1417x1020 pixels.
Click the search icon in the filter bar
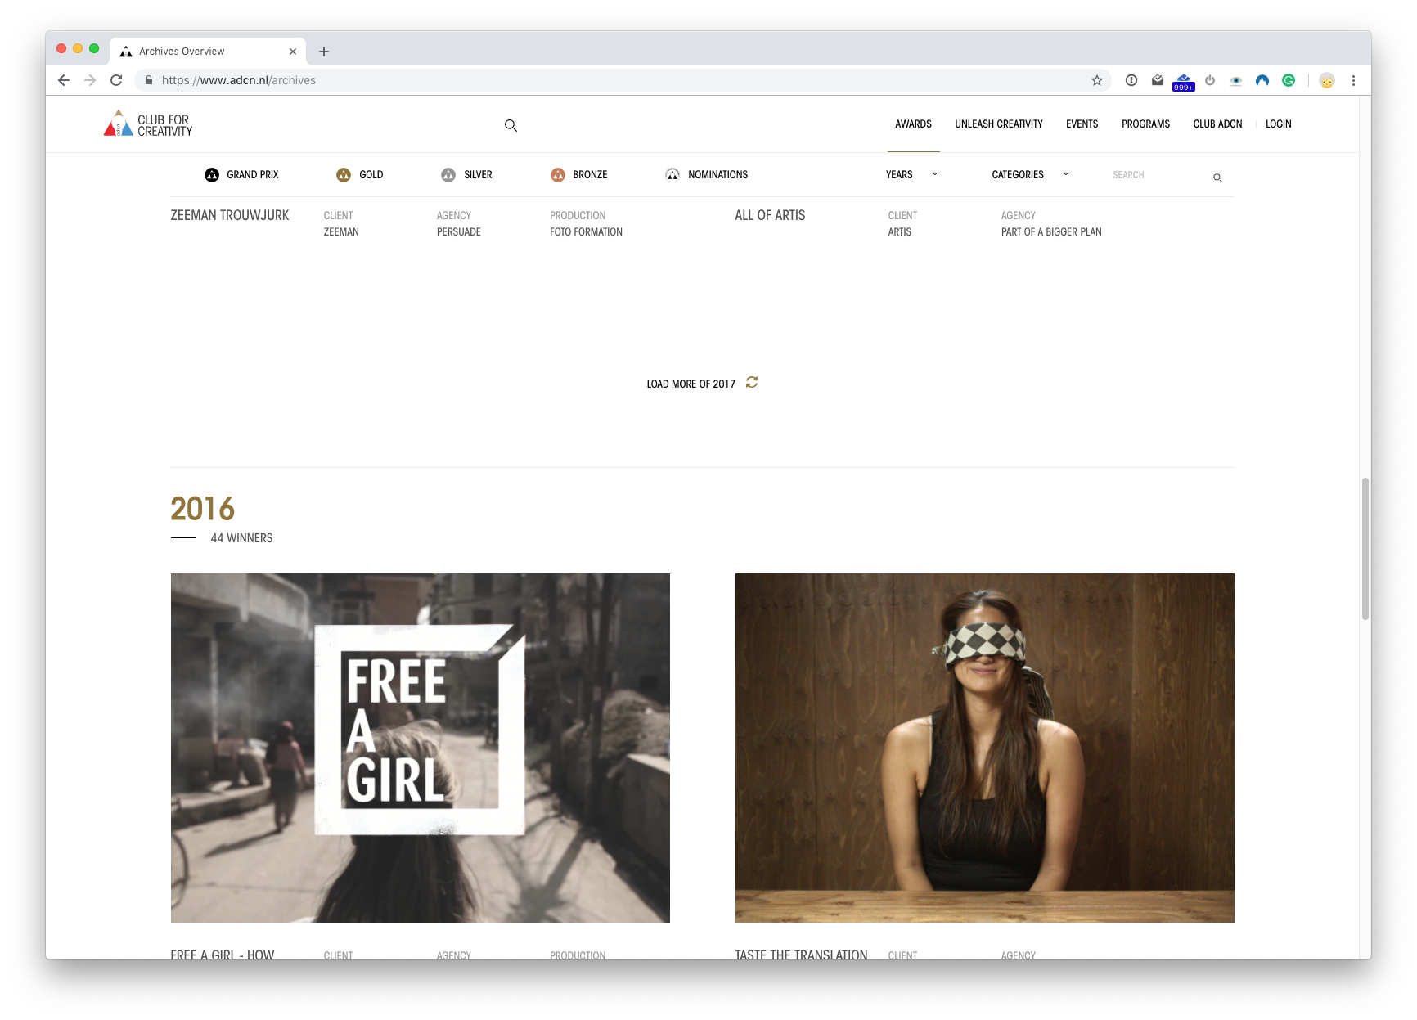coord(1217,177)
